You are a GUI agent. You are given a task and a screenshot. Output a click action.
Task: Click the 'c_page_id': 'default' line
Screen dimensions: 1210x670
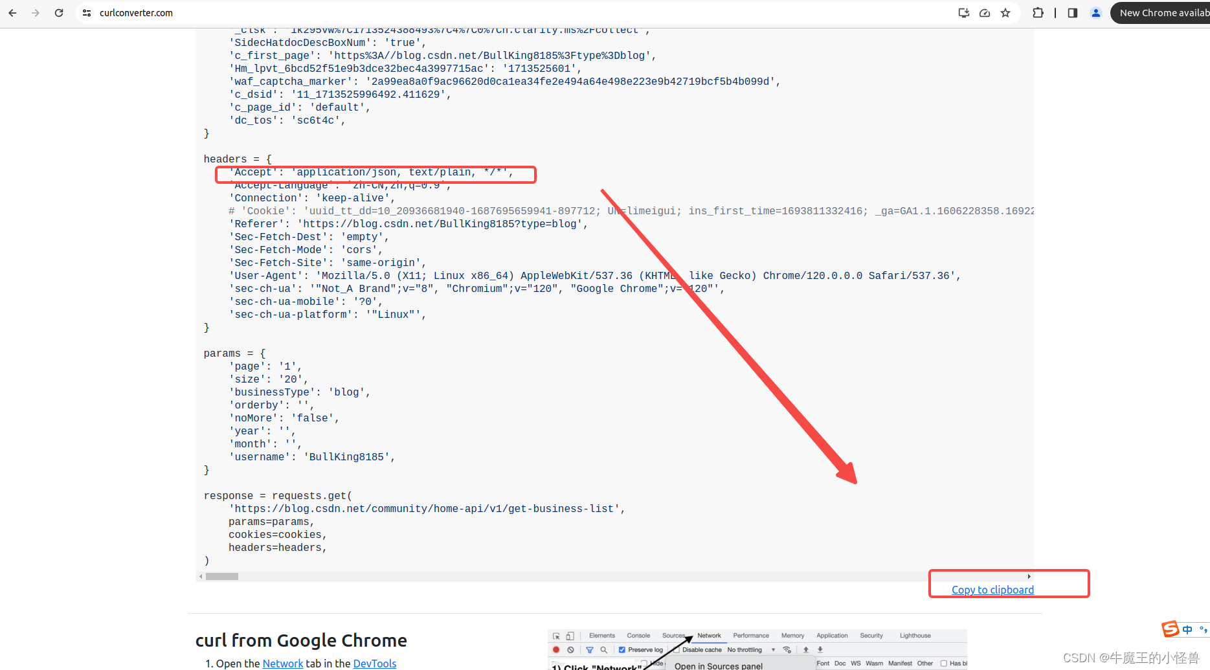[x=300, y=107]
